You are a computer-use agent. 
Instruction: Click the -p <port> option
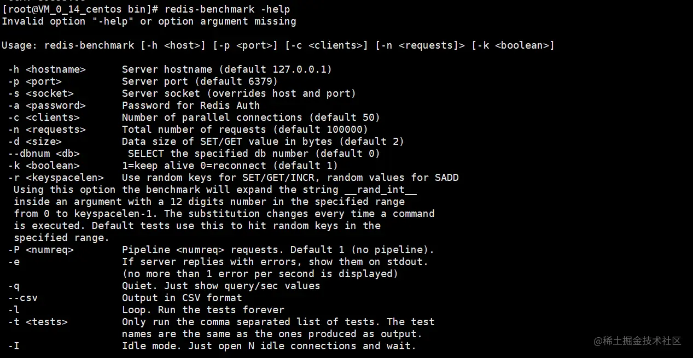click(x=35, y=81)
